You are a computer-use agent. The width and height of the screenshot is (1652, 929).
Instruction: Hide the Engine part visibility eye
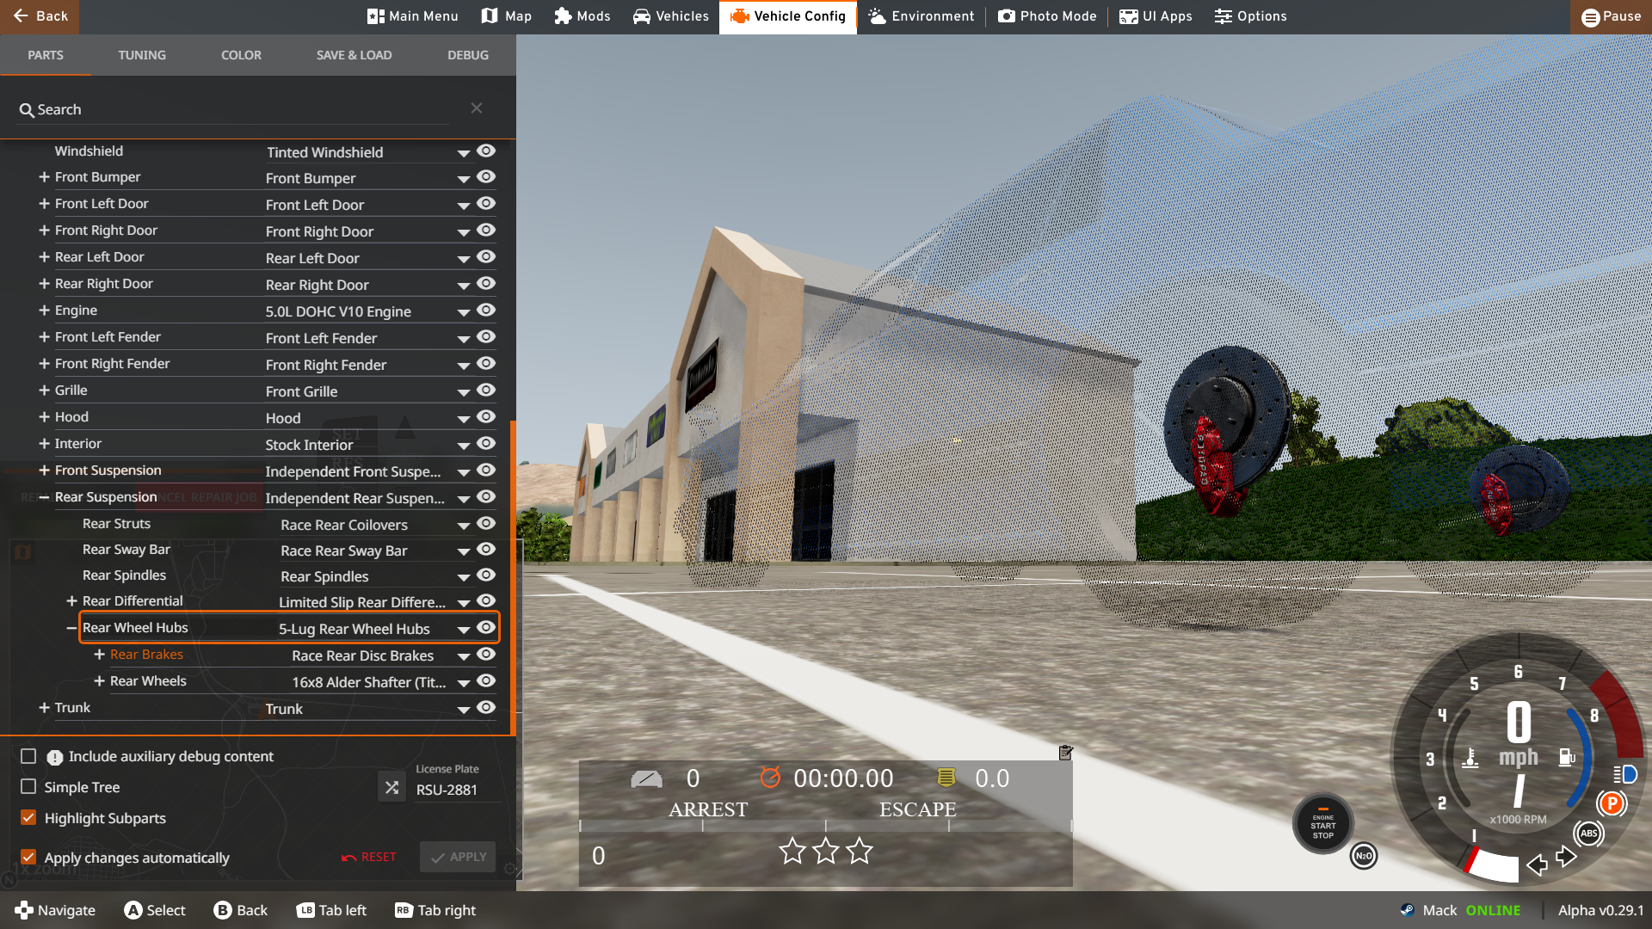tap(486, 310)
